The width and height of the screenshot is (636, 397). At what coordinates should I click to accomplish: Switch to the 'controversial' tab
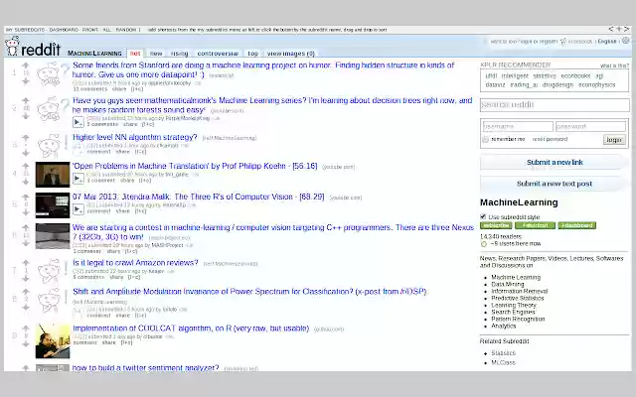click(218, 54)
